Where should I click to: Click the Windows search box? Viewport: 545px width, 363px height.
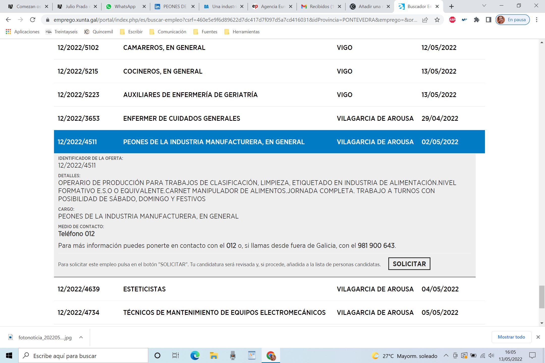click(x=83, y=356)
